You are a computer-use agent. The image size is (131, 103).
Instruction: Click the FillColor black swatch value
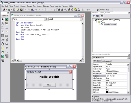pyautogui.click(x=107, y=92)
